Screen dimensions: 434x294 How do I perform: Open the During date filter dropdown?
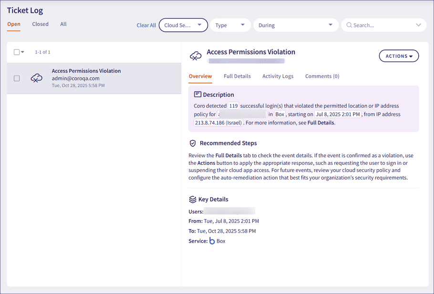point(295,25)
